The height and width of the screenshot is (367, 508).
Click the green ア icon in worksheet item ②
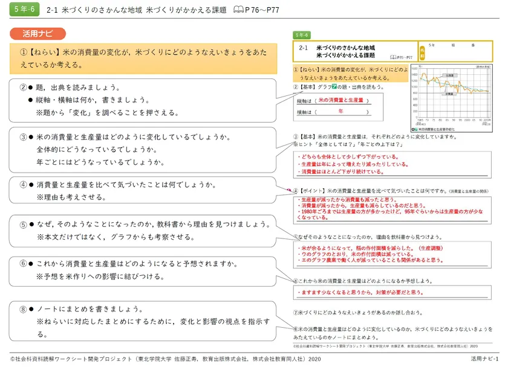tap(334, 87)
